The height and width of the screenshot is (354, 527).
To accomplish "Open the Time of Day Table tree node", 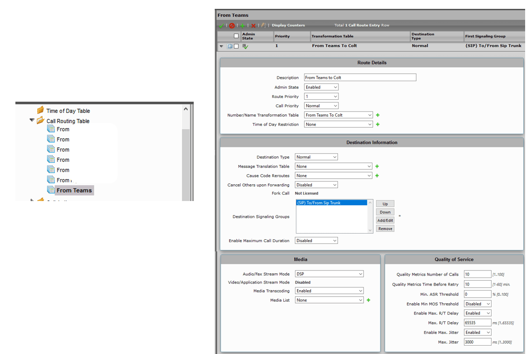I will pyautogui.click(x=68, y=111).
